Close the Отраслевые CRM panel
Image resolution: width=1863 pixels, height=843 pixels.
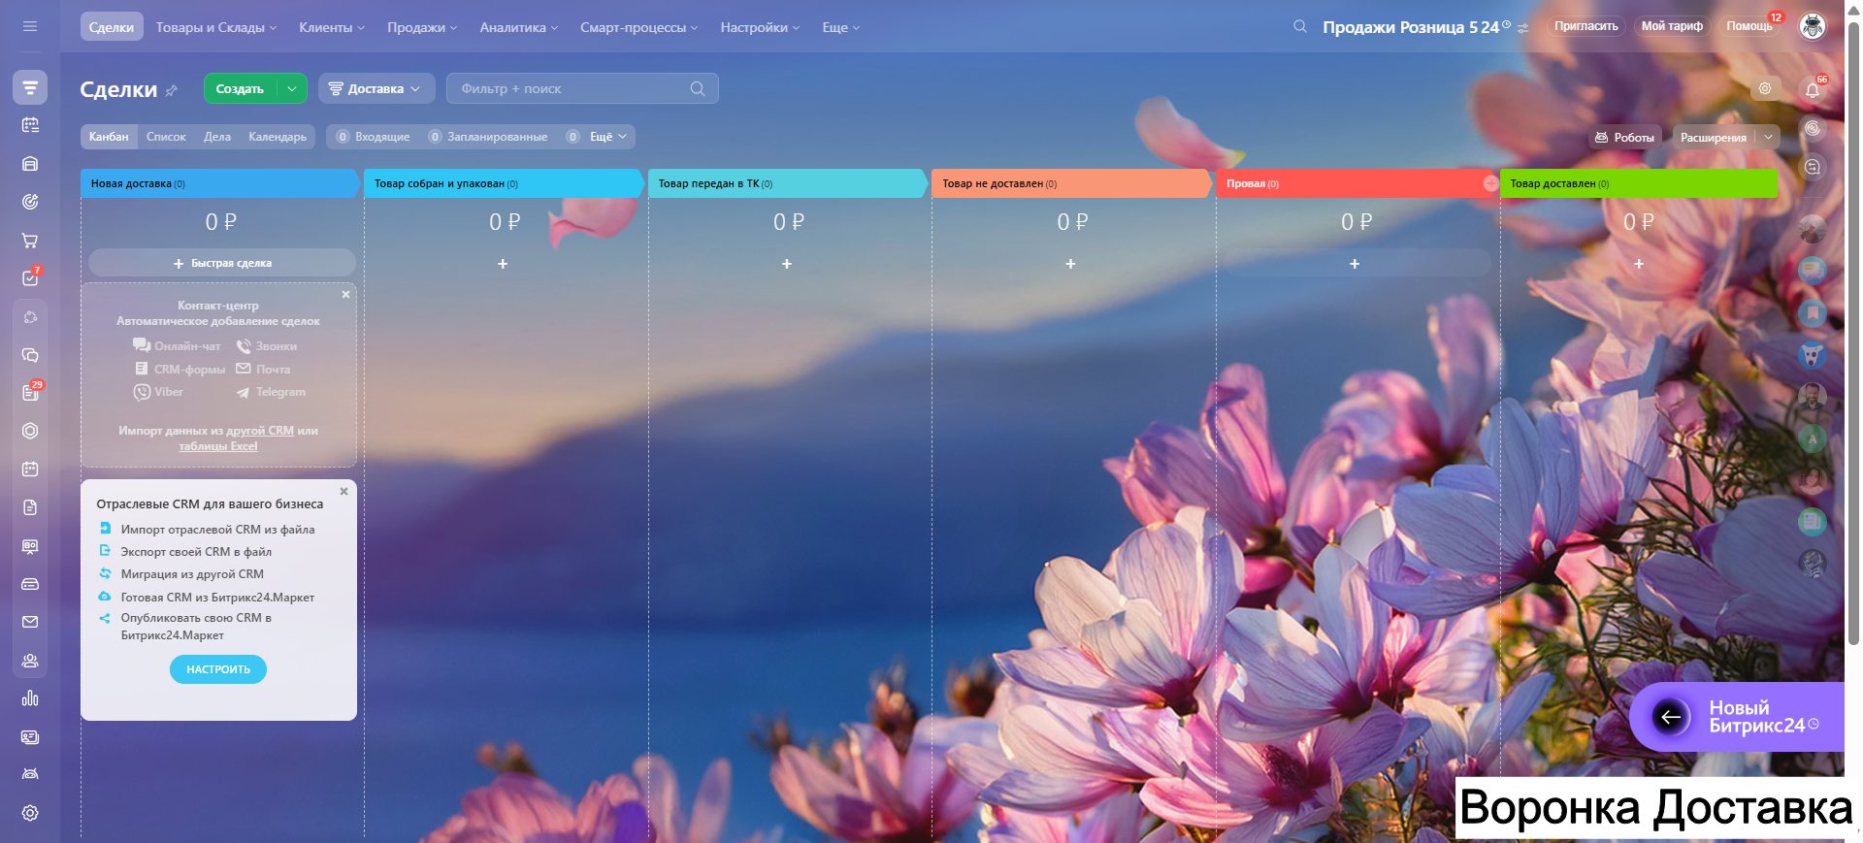click(343, 492)
